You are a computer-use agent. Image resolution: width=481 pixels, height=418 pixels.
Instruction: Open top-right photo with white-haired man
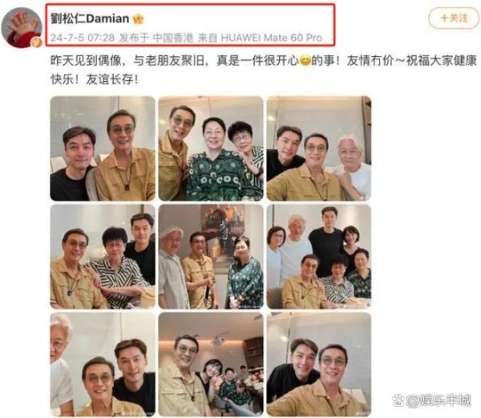point(319,148)
